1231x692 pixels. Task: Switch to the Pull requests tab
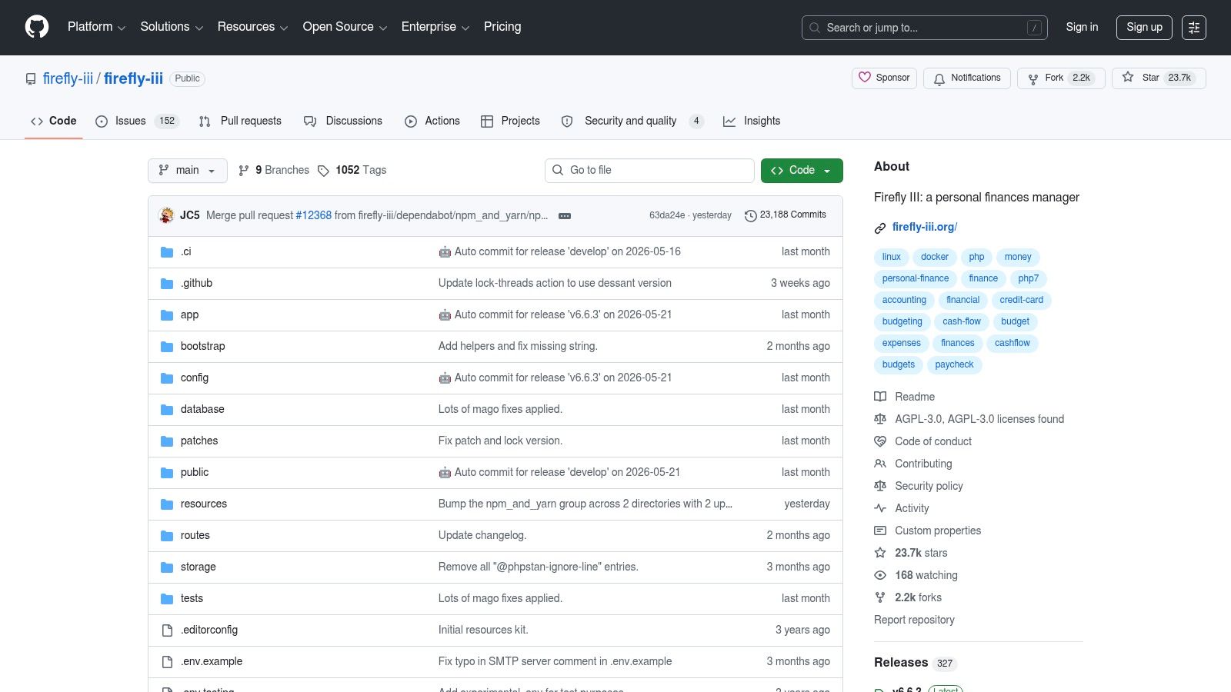tap(240, 121)
